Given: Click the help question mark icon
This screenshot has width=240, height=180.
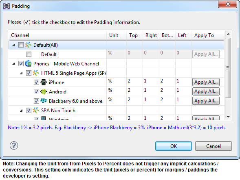Looking at the screenshot, I should (14, 145).
